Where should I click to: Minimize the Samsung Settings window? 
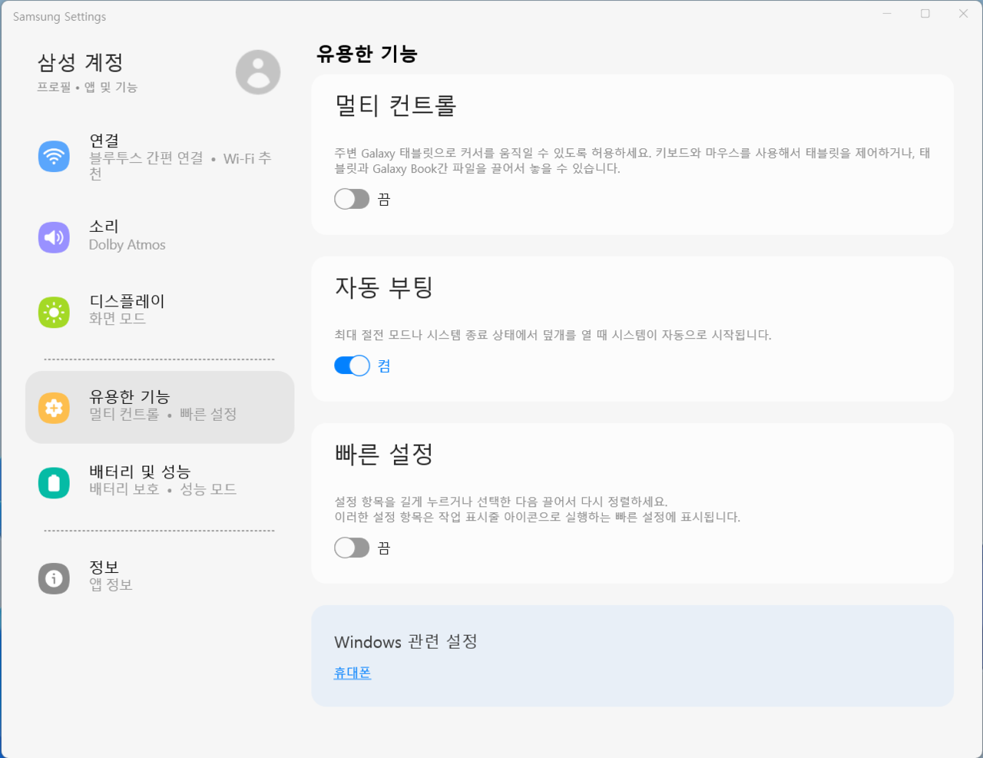pos(887,14)
